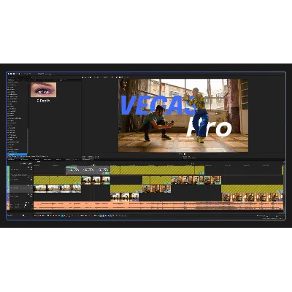
Task: Toggle the first blue-highlighted timeline toolbar button
Action: pyautogui.click(x=62, y=215)
